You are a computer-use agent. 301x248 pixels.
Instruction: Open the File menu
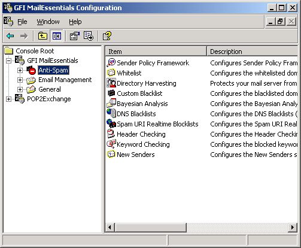[22, 22]
